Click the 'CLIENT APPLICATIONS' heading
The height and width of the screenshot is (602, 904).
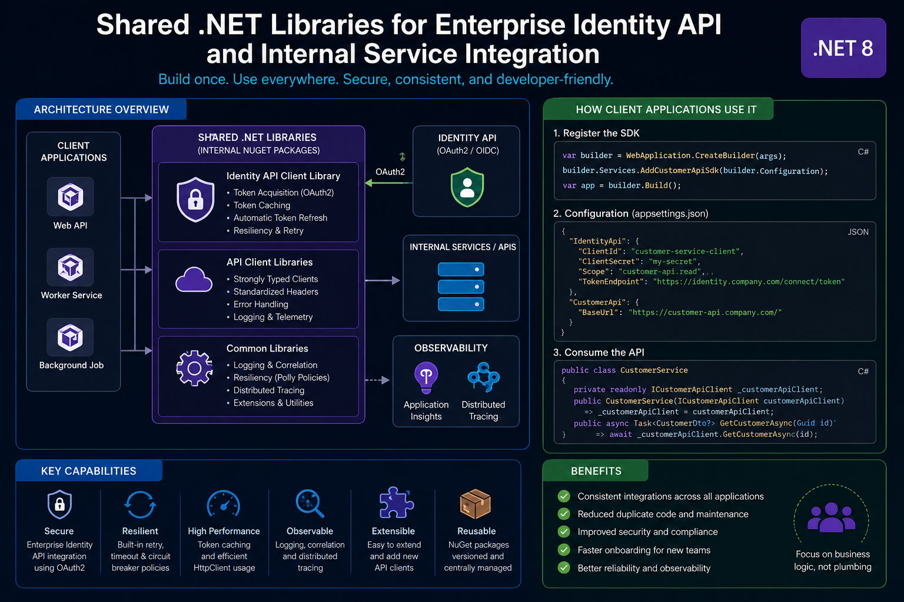point(74,152)
